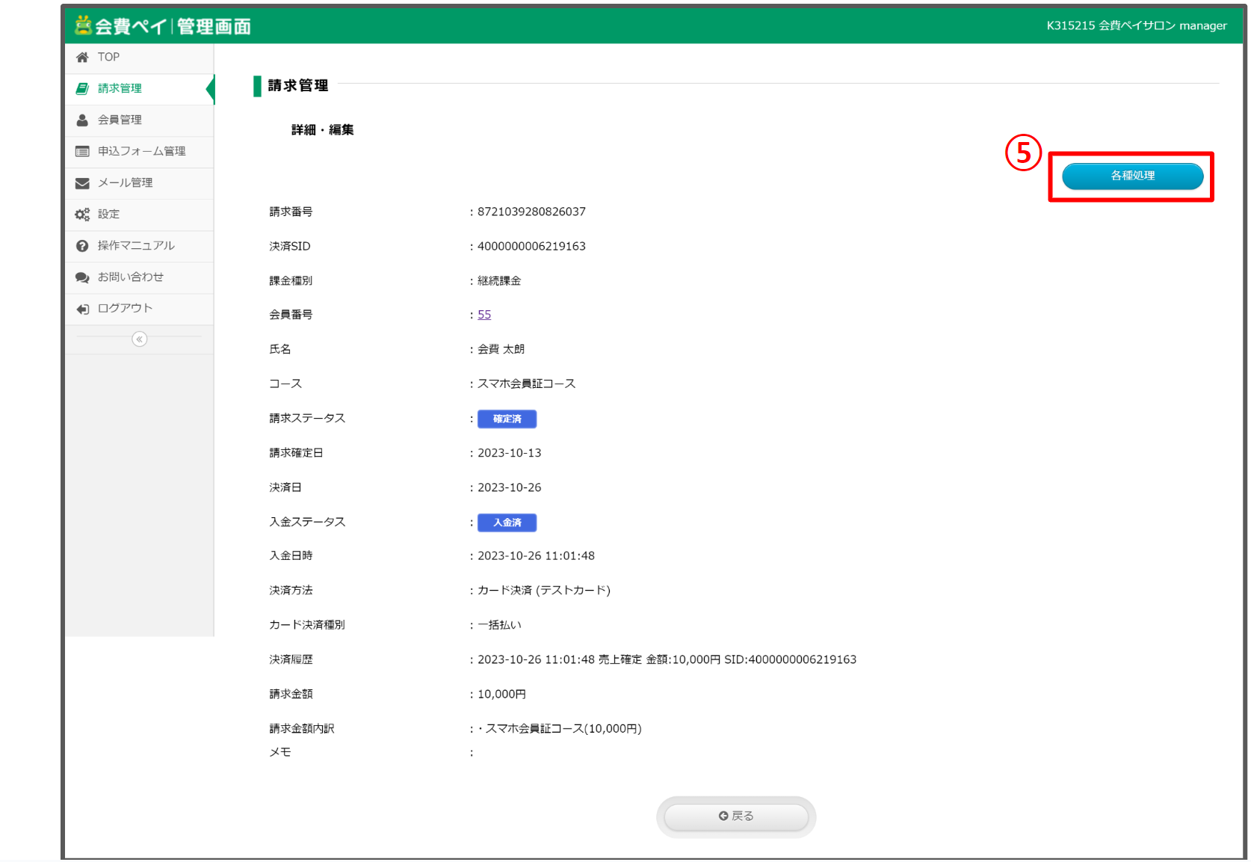Image resolution: width=1251 pixels, height=862 pixels.
Task: Click the home icon beside TOP
Action: 82,58
